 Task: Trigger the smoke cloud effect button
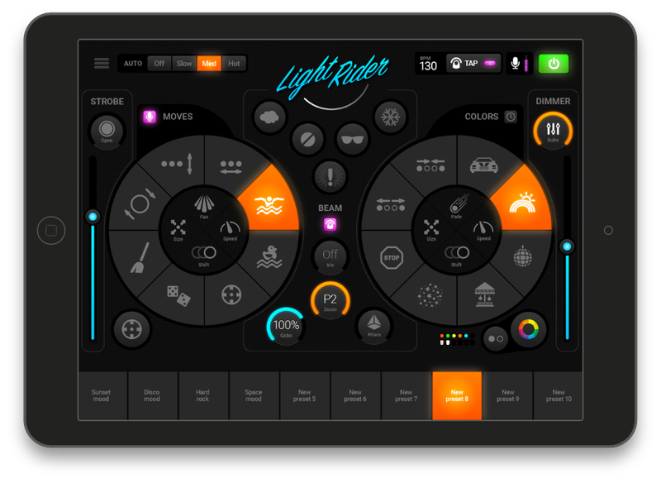[x=269, y=117]
